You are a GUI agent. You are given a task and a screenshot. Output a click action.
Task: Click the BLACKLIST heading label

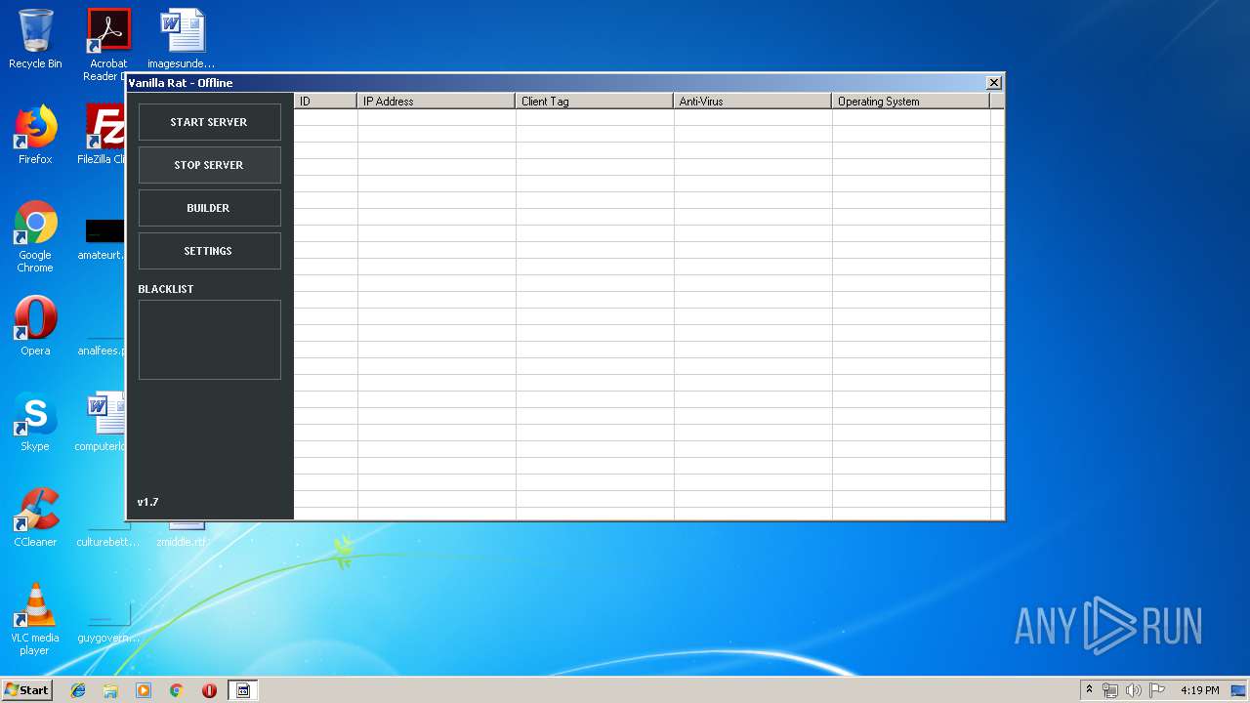pos(166,289)
